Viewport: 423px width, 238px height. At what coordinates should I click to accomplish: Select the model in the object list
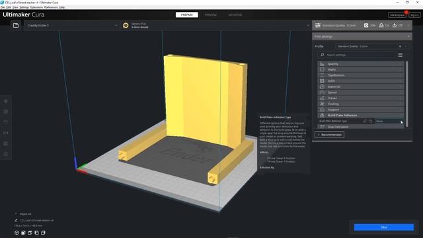click(37, 220)
